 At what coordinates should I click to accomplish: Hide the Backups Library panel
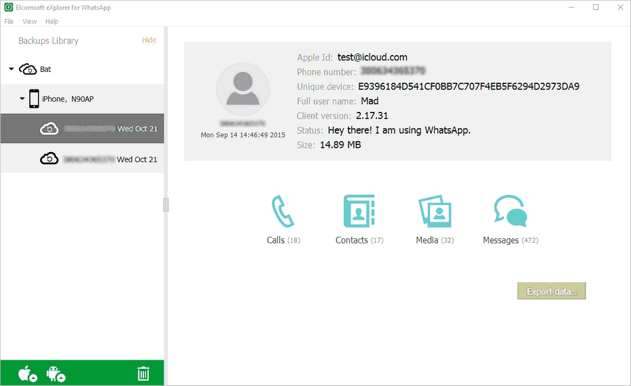click(x=149, y=40)
